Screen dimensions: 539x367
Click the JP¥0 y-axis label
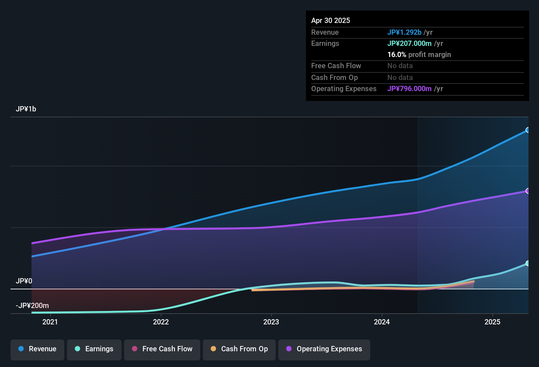[x=24, y=281]
